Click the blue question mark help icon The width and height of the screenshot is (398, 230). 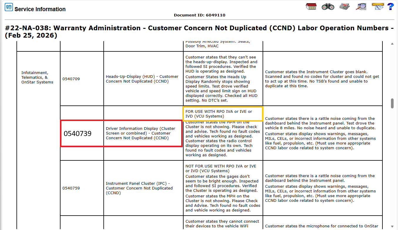pos(390,7)
